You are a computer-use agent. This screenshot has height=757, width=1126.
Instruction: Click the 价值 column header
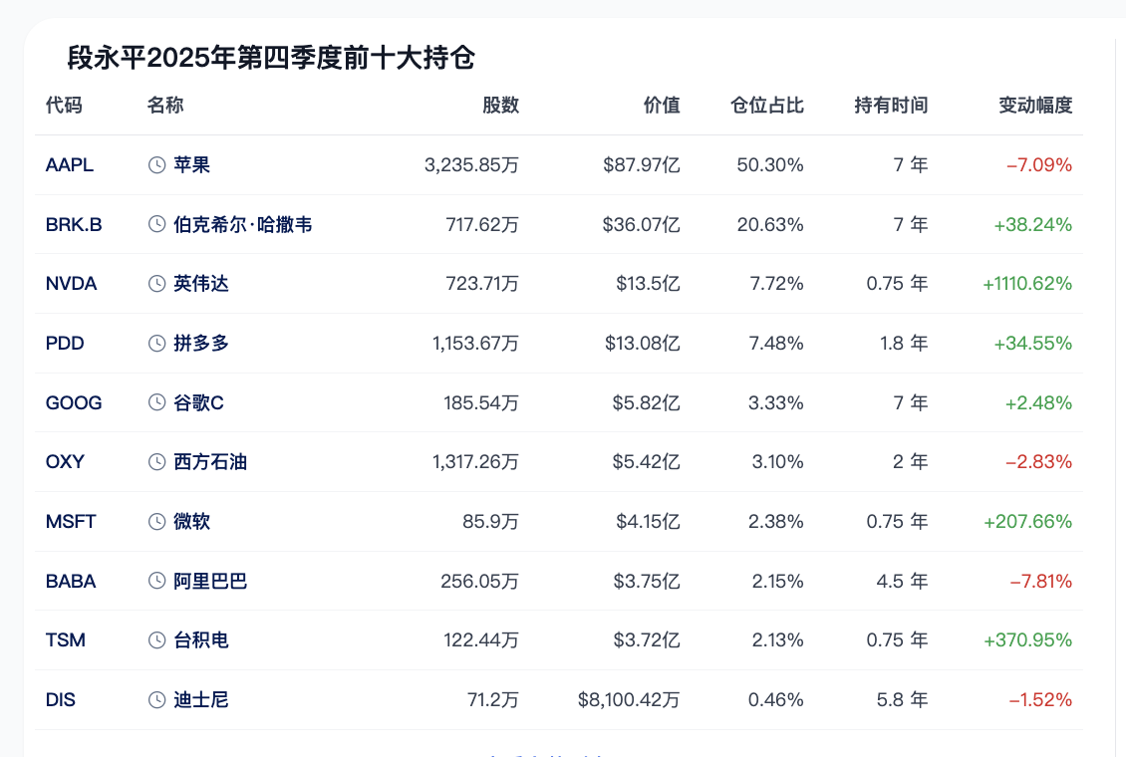click(x=662, y=106)
